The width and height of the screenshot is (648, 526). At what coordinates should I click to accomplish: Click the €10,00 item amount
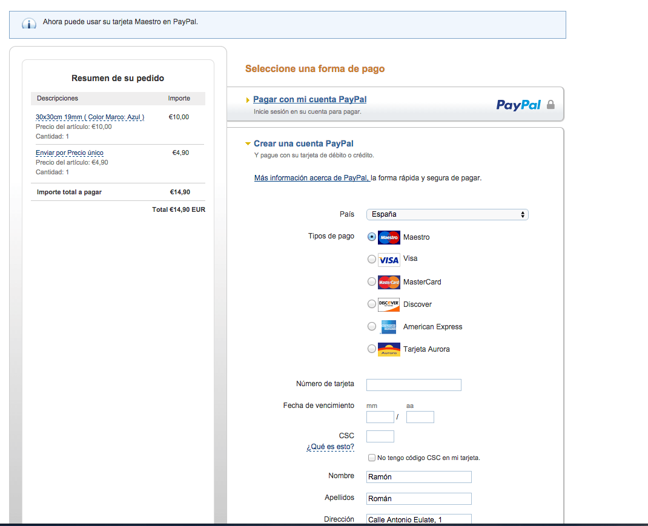[x=179, y=117]
